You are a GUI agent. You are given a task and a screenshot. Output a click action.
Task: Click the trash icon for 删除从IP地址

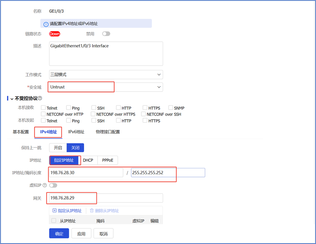pos(92,210)
